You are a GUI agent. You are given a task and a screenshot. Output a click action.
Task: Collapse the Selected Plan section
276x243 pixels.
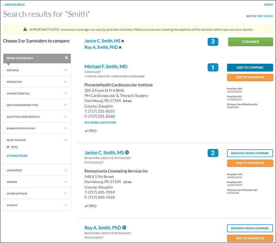coord(65,140)
